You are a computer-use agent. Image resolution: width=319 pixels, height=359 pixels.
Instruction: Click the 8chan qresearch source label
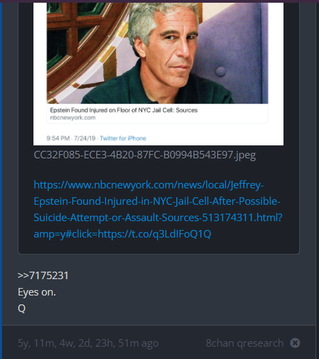tap(245, 343)
